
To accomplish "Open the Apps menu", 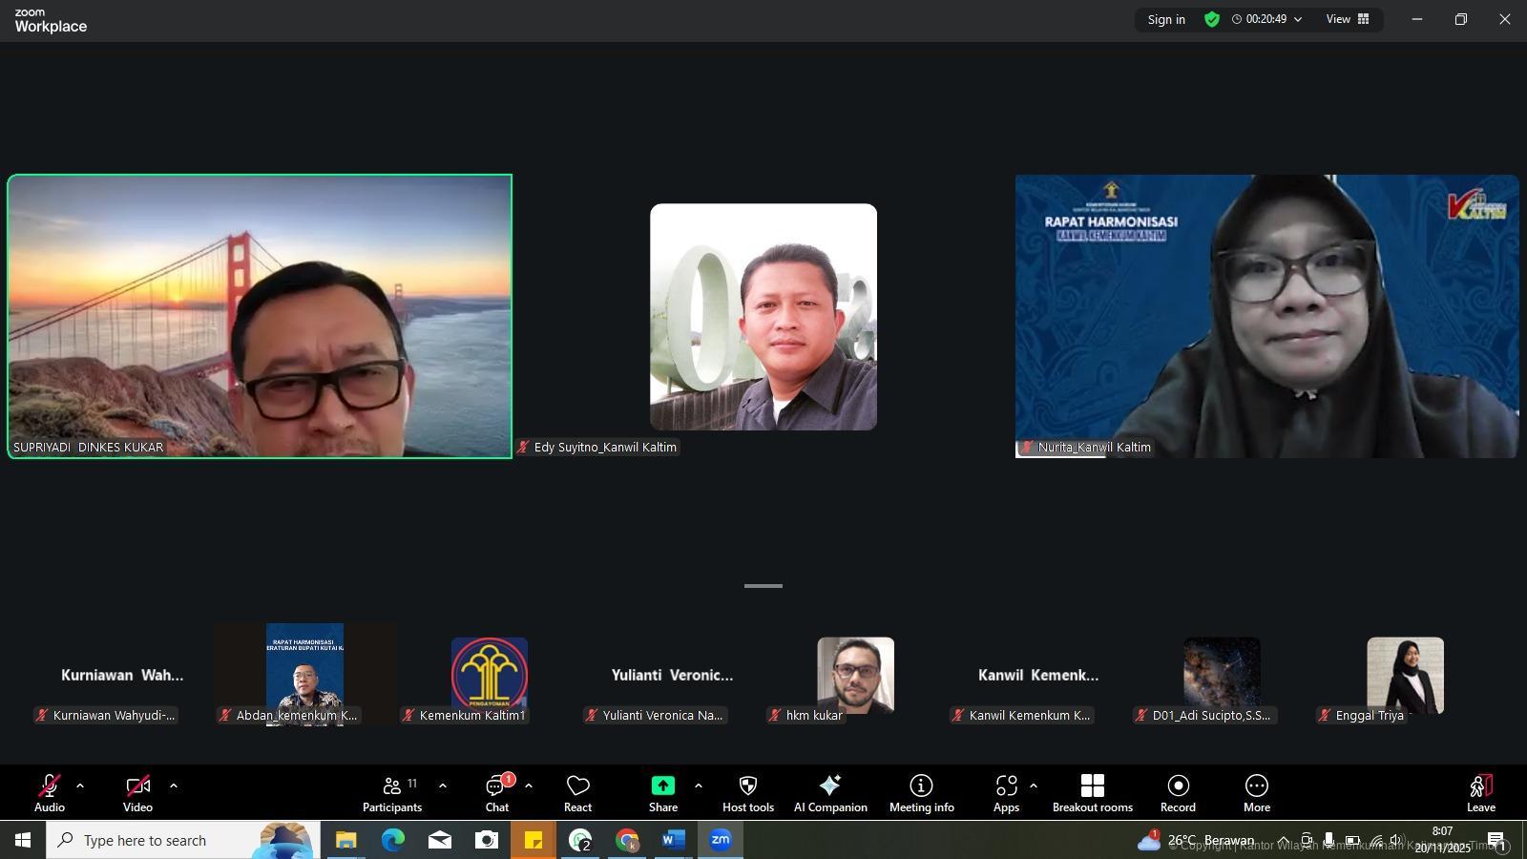I will click(x=1006, y=793).
